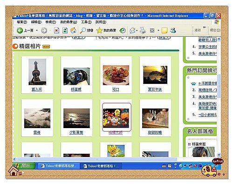The height and width of the screenshot is (184, 233).
Task: Click the grey Forward arrow button
Action: (44, 30)
